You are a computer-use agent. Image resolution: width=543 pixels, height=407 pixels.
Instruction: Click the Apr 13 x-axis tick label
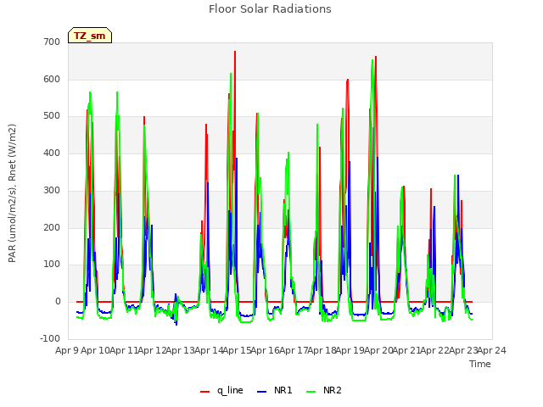[180, 350]
